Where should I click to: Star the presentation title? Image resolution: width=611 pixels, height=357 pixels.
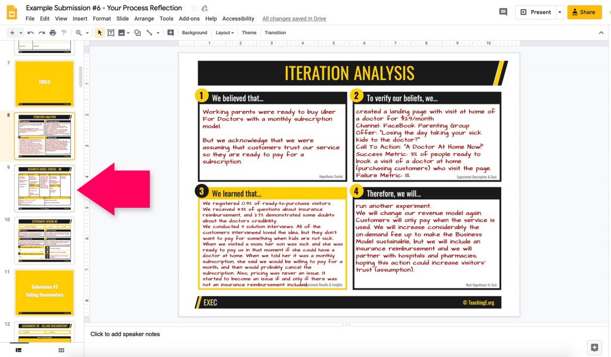tap(194, 8)
